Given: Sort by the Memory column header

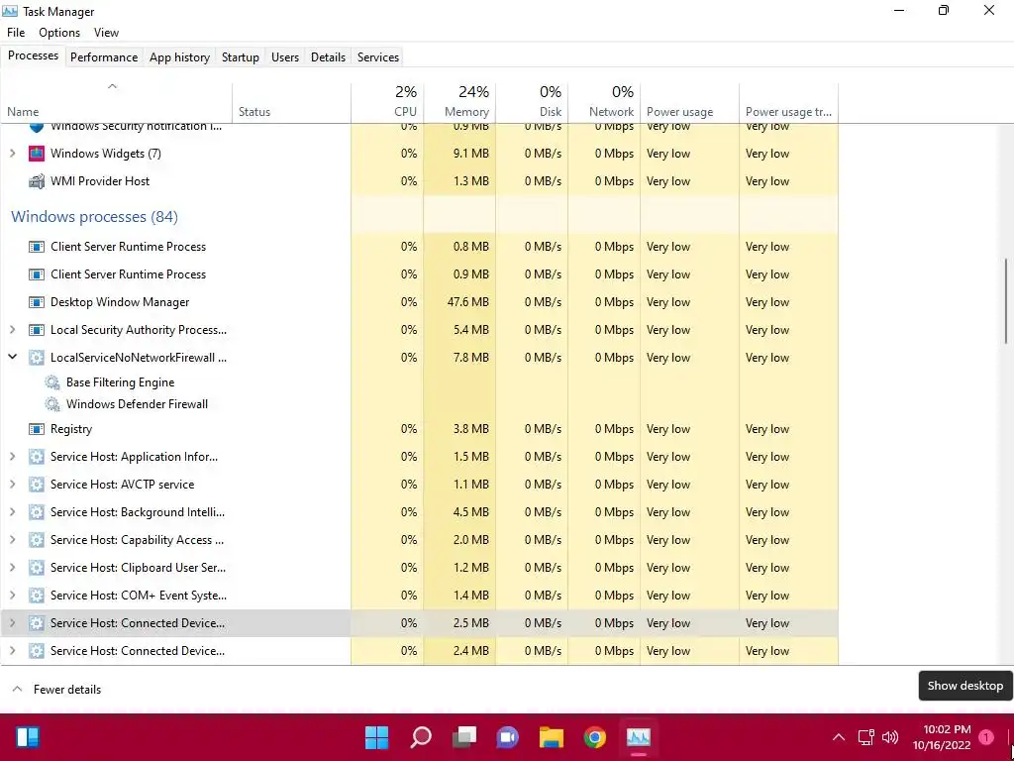Looking at the screenshot, I should (x=459, y=102).
